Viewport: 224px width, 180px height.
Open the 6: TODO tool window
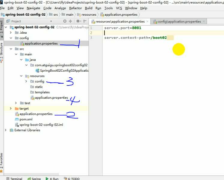[x=71, y=178]
